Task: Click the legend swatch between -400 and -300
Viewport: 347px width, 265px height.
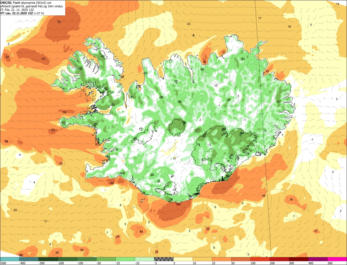Action: tap(29, 259)
